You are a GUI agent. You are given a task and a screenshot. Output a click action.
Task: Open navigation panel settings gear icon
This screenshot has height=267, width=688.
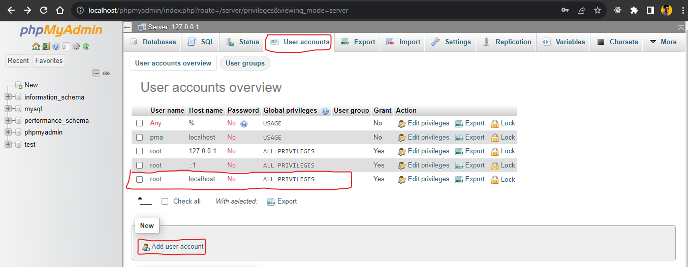76,46
